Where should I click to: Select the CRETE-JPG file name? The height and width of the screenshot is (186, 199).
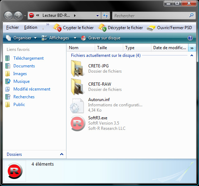98,66
